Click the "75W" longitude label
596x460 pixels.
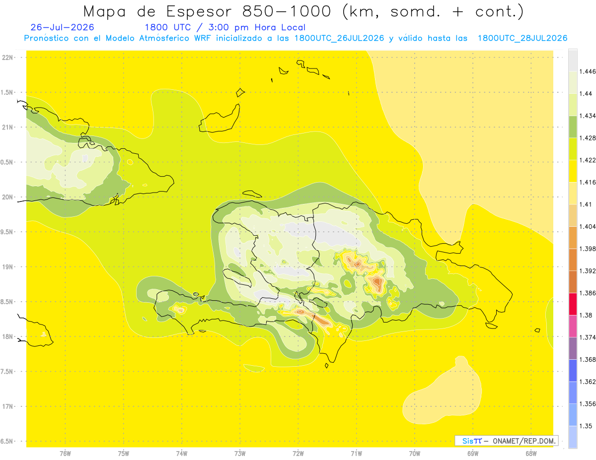pyautogui.click(x=124, y=454)
